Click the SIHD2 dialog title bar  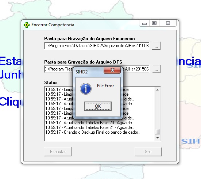[88, 72]
